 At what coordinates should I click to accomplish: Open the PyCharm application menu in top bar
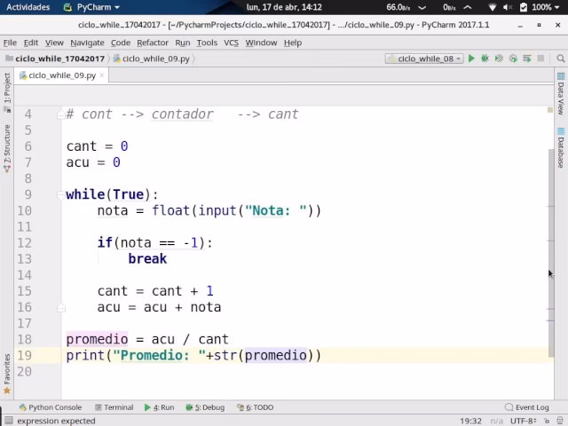click(x=91, y=7)
